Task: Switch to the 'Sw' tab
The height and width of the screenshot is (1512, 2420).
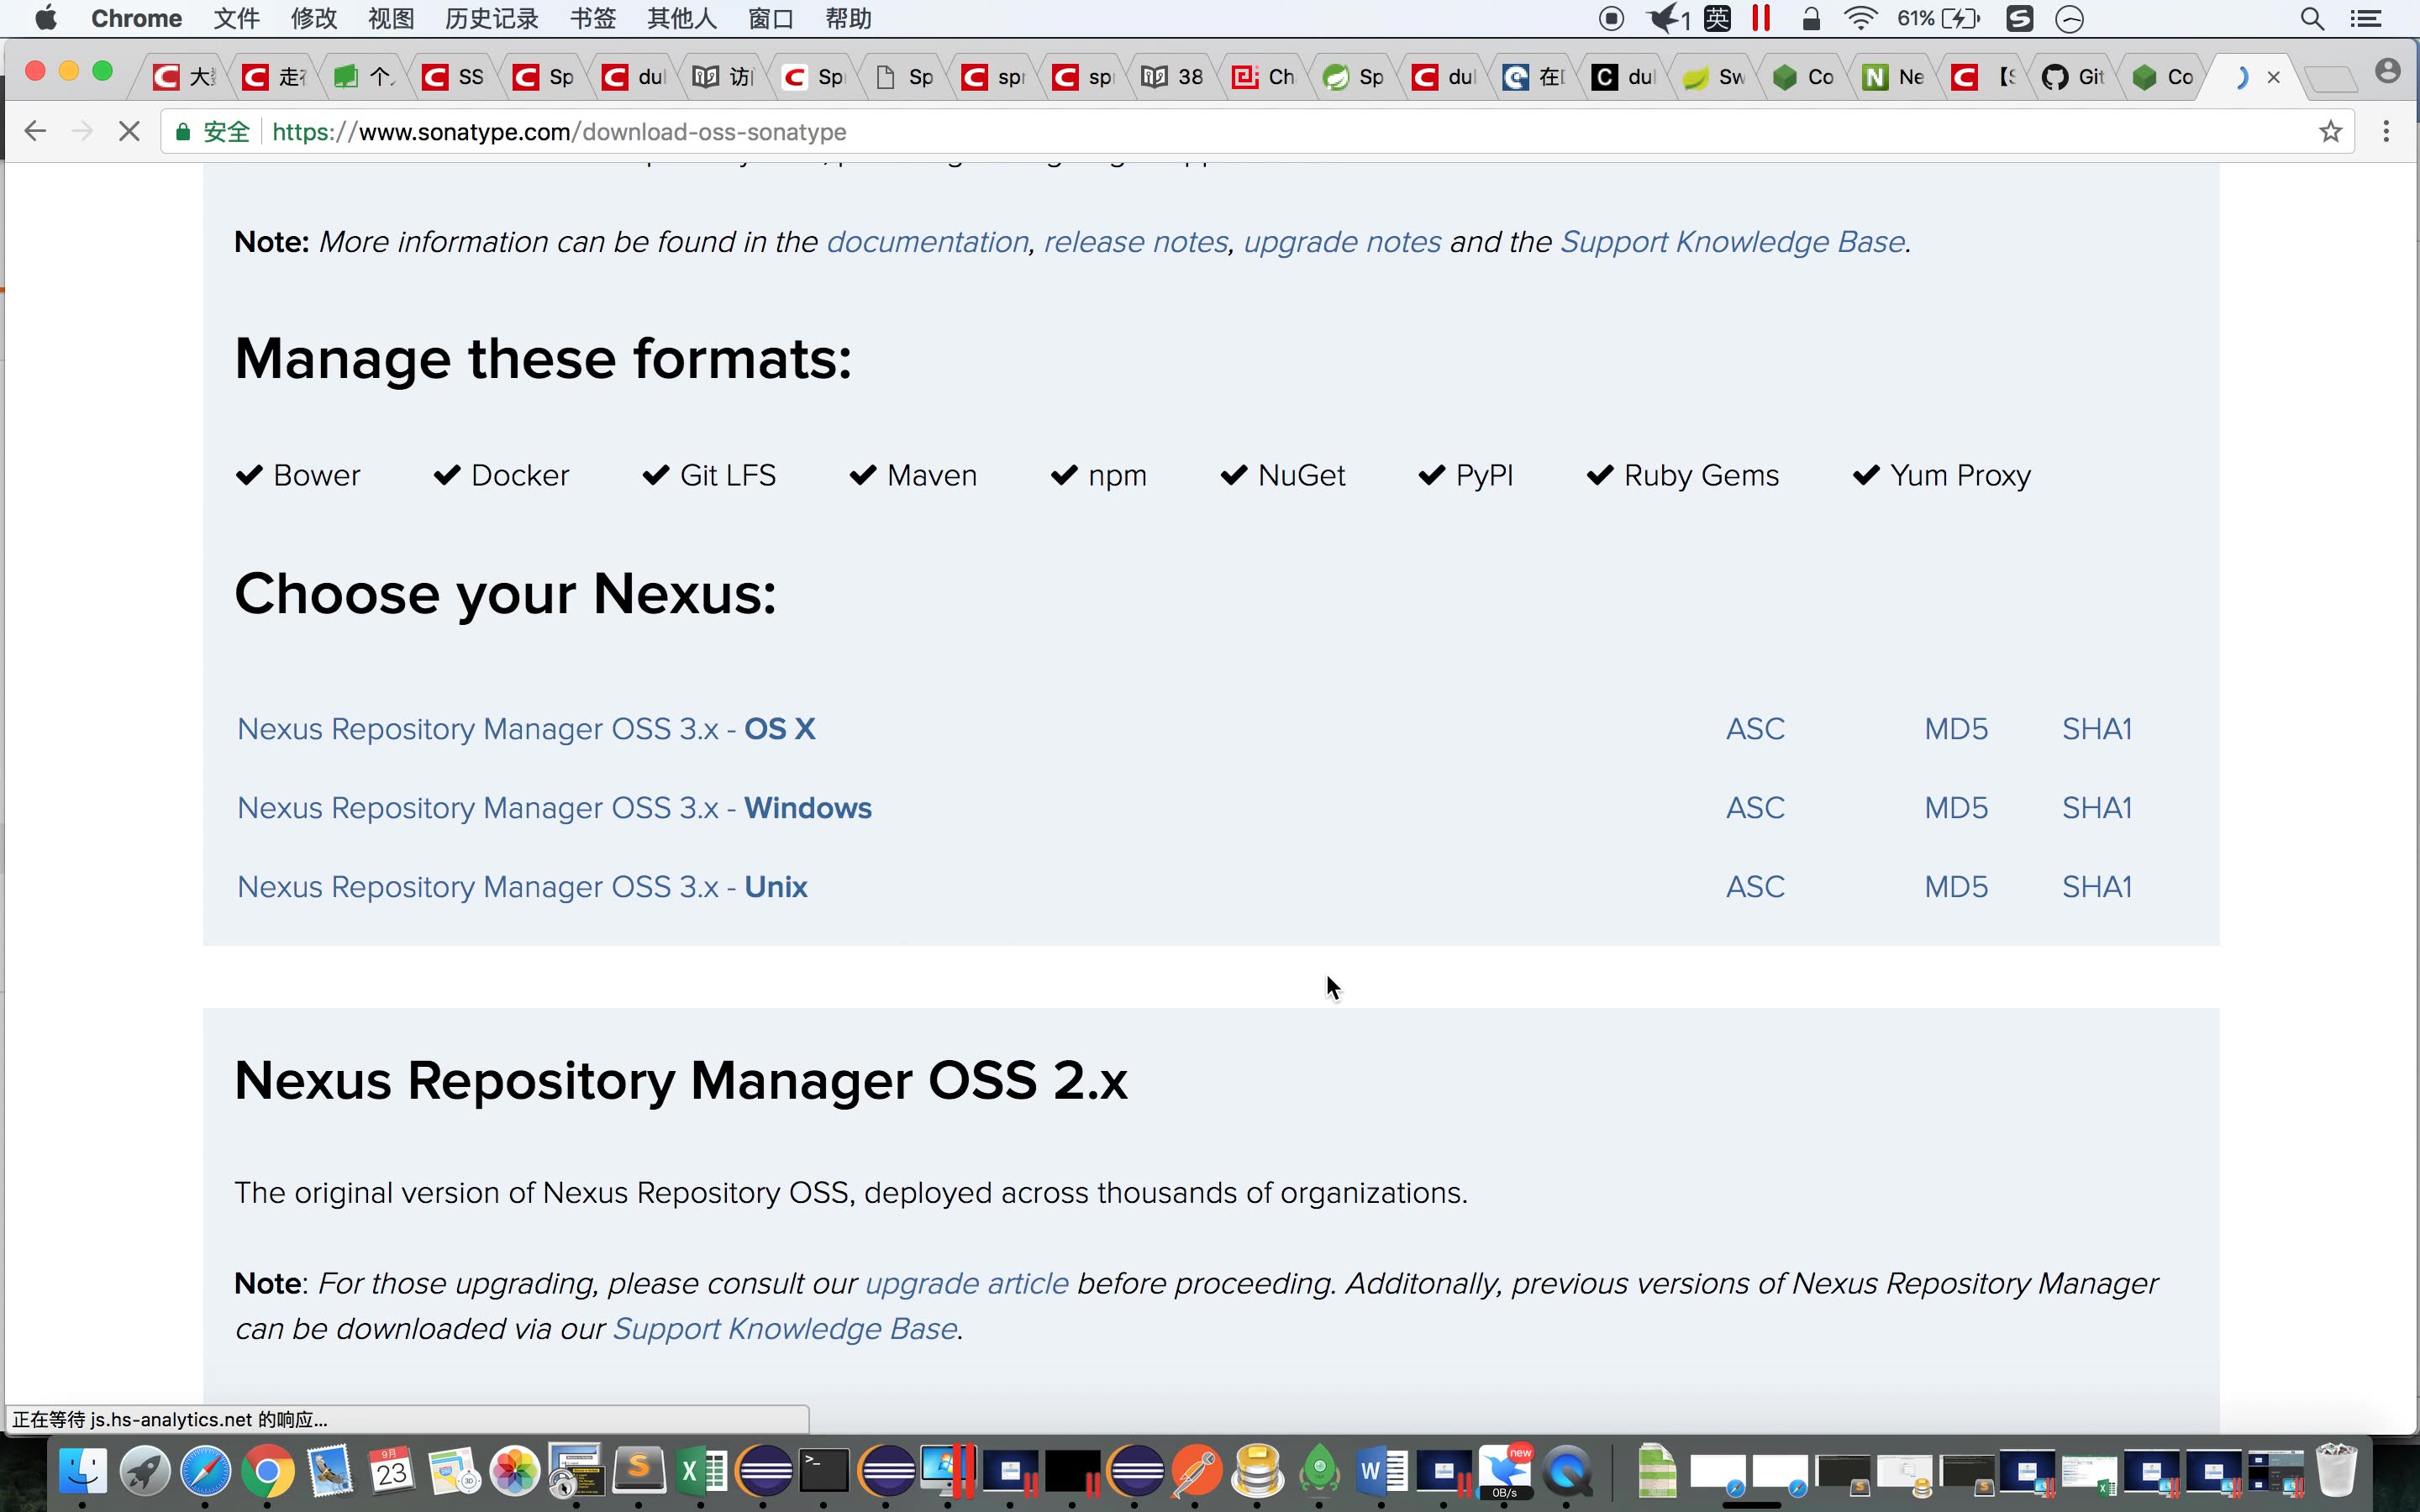Action: click(x=1714, y=77)
